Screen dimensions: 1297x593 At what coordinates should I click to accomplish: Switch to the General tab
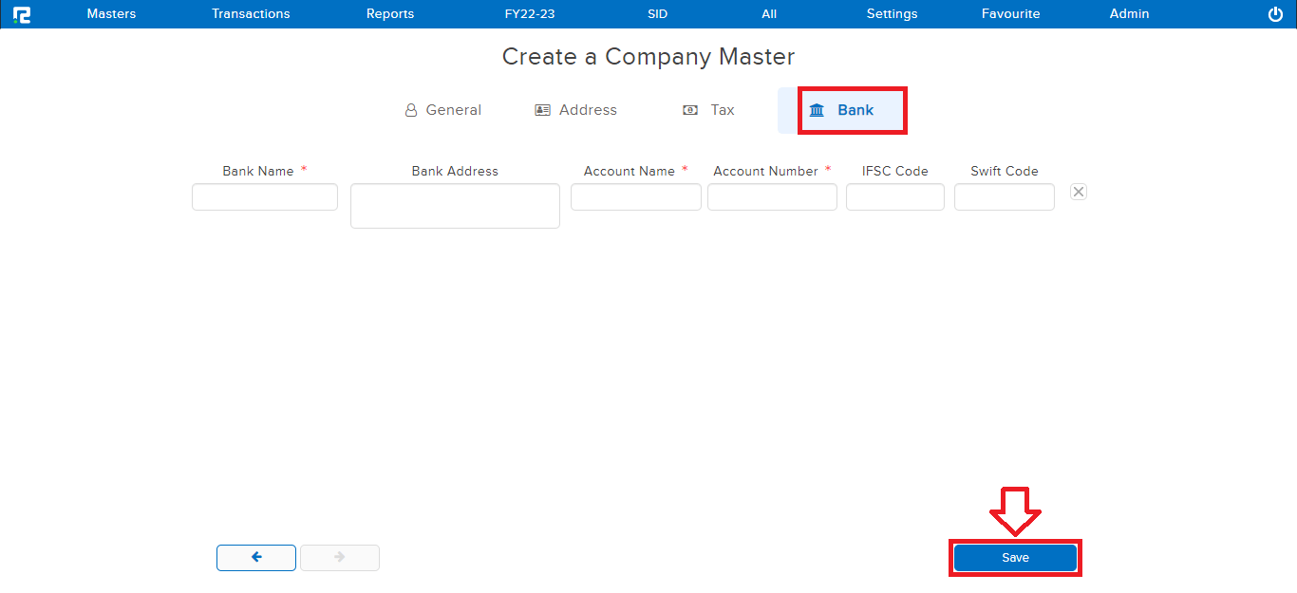[x=443, y=110]
